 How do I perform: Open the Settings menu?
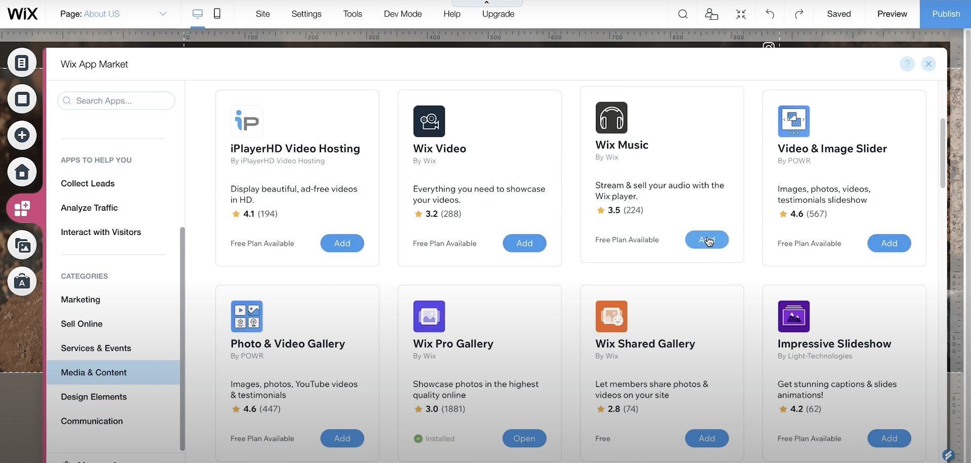(x=306, y=14)
